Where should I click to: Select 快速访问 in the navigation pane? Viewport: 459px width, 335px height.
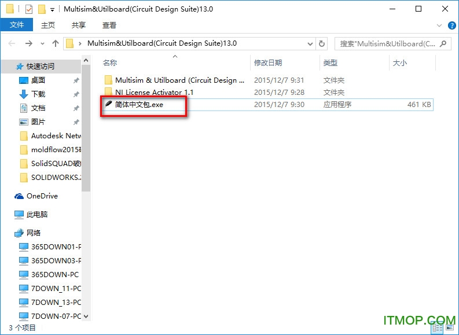pyautogui.click(x=41, y=67)
